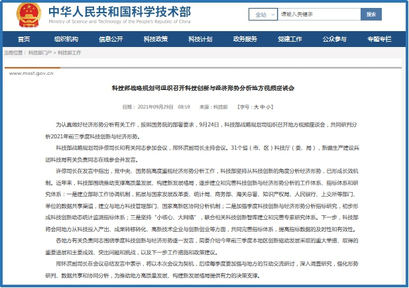Click paragraph starting 许倞司长在发言中指出
This screenshot has width=409, height=288.
point(202,200)
